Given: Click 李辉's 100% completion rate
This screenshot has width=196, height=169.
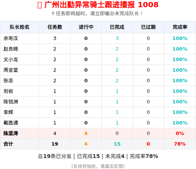Looking at the screenshot, I should point(180,112).
